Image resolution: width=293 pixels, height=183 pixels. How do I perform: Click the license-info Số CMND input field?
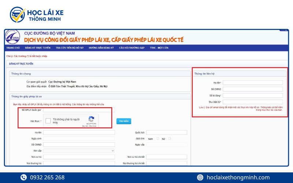pos(79,145)
